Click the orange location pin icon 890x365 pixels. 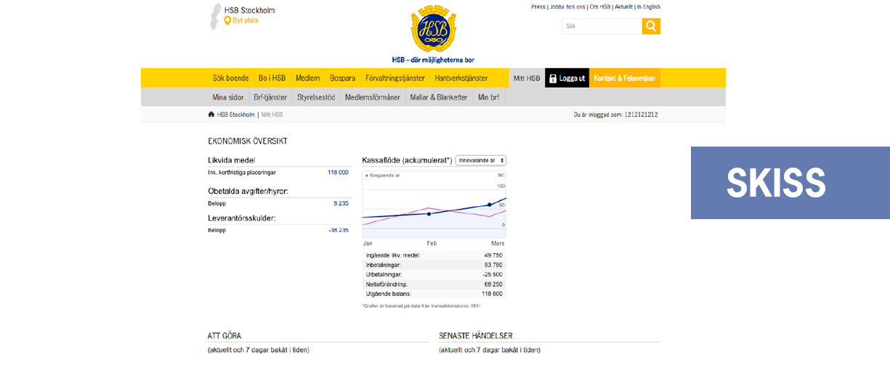coord(227,20)
